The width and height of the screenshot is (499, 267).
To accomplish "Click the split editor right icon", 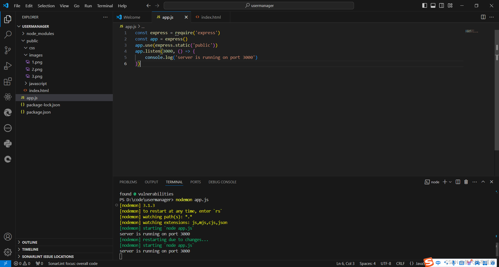I will click(483, 17).
